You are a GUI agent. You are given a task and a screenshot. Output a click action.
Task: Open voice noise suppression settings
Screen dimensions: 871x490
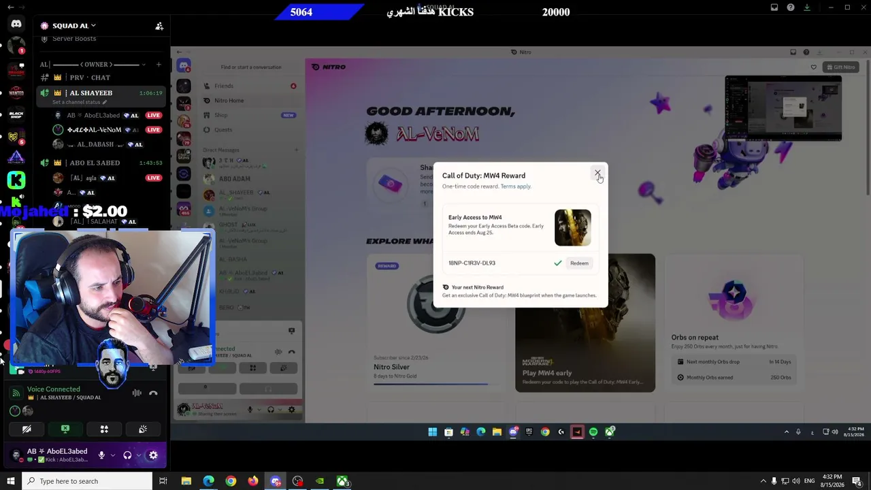pos(137,393)
